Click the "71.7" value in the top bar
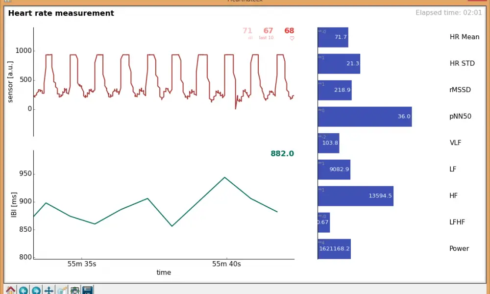Image resolution: width=490 pixels, height=294 pixels. (x=341, y=37)
